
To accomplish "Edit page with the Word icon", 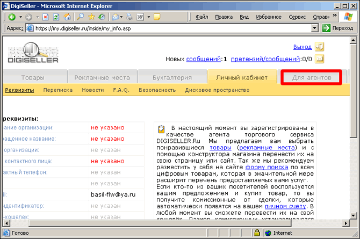I will click(140, 17).
